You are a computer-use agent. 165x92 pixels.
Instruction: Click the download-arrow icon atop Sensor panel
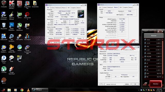coord(158,31)
